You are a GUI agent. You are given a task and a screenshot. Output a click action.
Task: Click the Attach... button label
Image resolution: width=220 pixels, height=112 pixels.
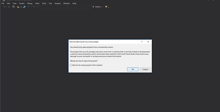(98, 7)
